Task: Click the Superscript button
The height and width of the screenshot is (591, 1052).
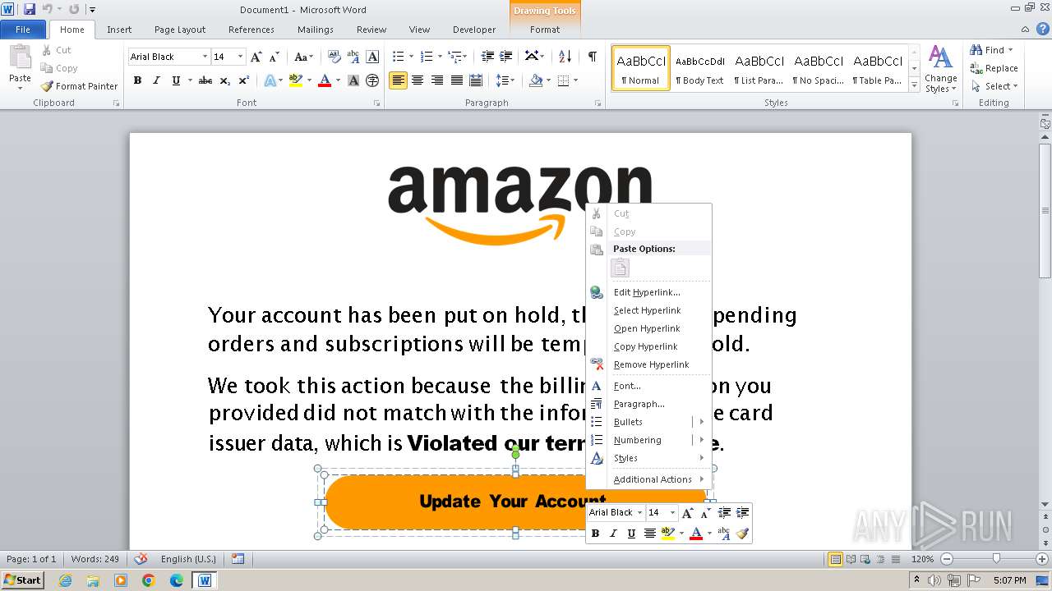Action: pos(244,80)
